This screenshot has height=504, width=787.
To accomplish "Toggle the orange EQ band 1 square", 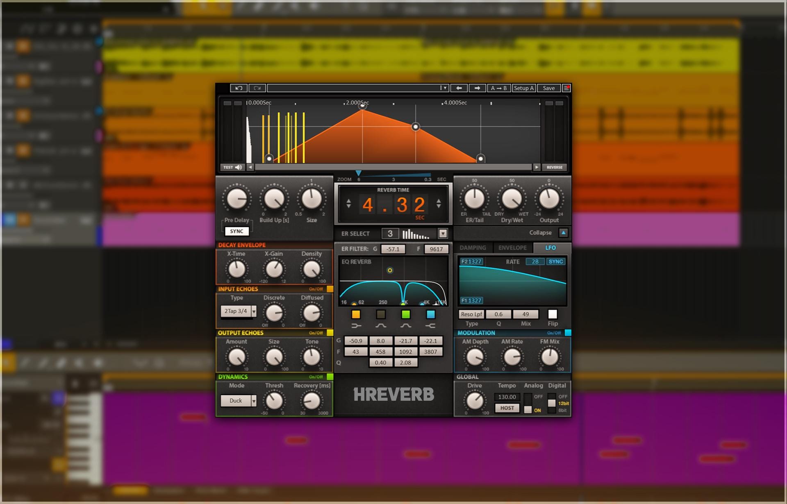I will coord(356,314).
